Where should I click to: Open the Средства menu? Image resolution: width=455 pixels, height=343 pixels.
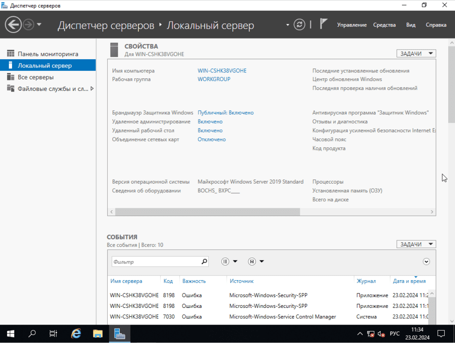coord(384,25)
